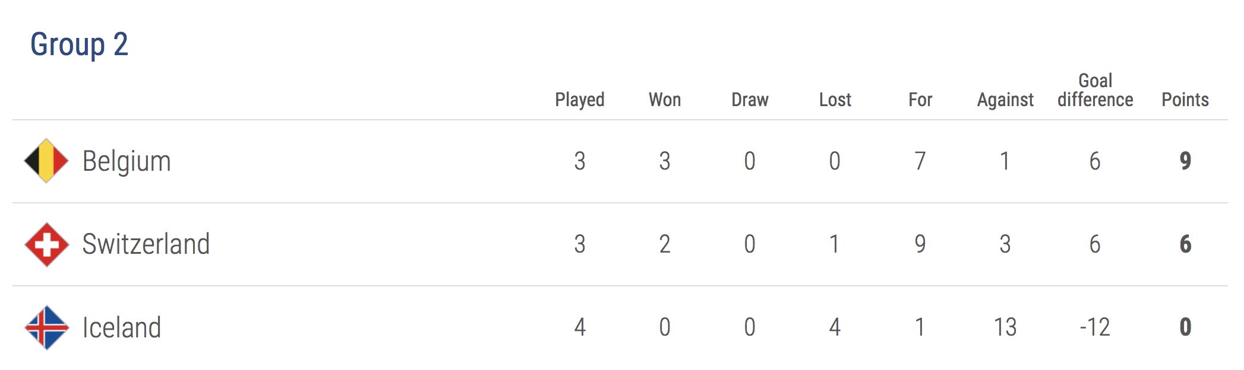Click the Played column header
Viewport: 1244px width, 370px height.
coord(579,100)
